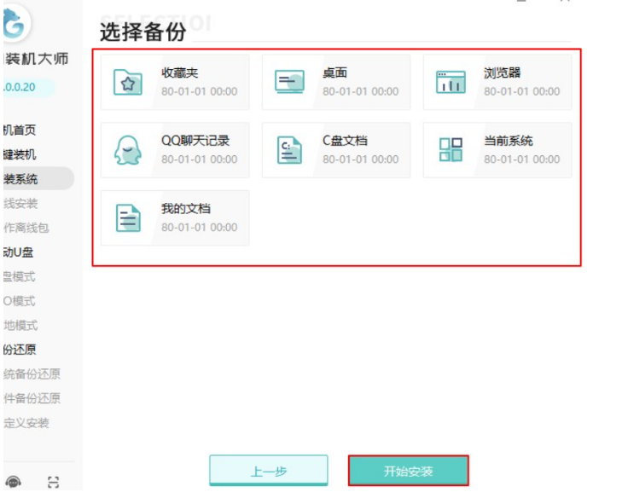Open the 线安装 sidebar entry
628x498 pixels.
click(20, 203)
